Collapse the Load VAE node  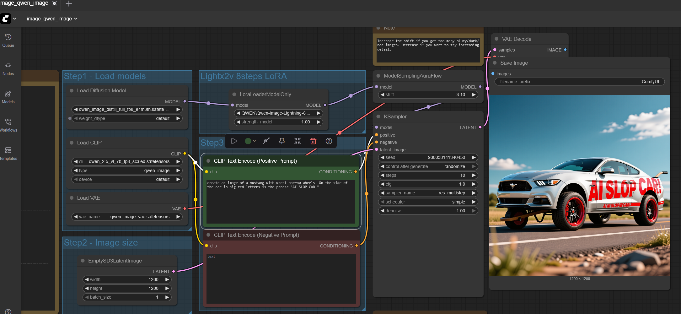click(x=72, y=198)
